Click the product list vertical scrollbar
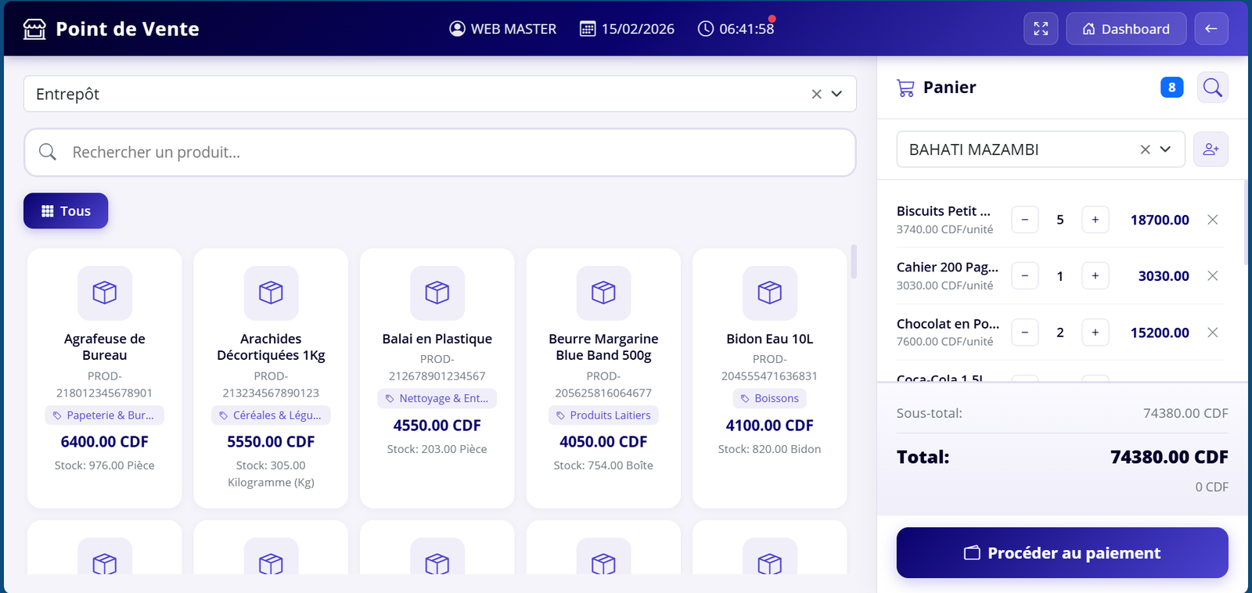This screenshot has height=593, width=1252. point(854,262)
